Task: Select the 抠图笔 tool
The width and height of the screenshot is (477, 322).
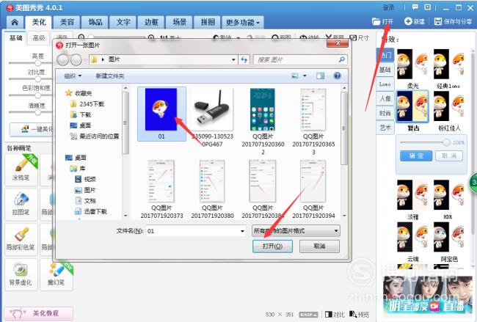Action: click(x=21, y=205)
